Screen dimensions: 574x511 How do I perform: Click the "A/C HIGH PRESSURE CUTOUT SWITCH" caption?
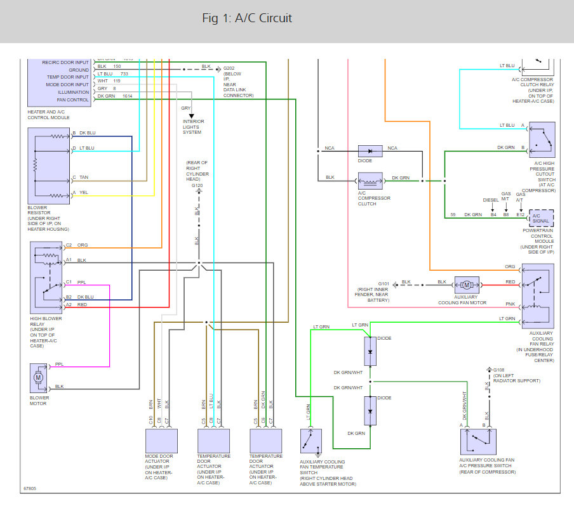[x=542, y=171]
